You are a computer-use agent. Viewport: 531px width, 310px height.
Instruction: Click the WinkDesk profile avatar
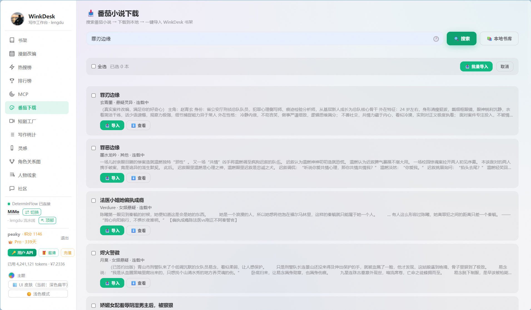tap(18, 19)
